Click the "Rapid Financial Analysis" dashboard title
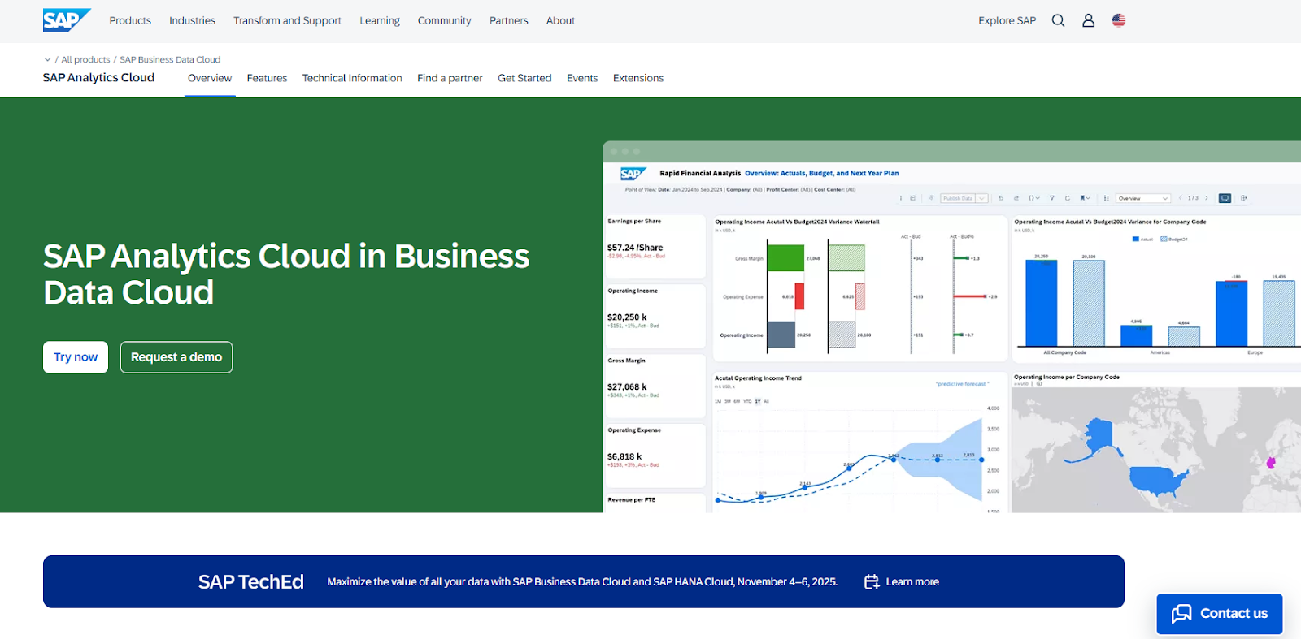This screenshot has width=1301, height=639. [x=700, y=173]
